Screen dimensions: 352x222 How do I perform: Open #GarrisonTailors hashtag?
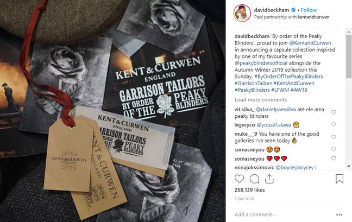(x=253, y=83)
